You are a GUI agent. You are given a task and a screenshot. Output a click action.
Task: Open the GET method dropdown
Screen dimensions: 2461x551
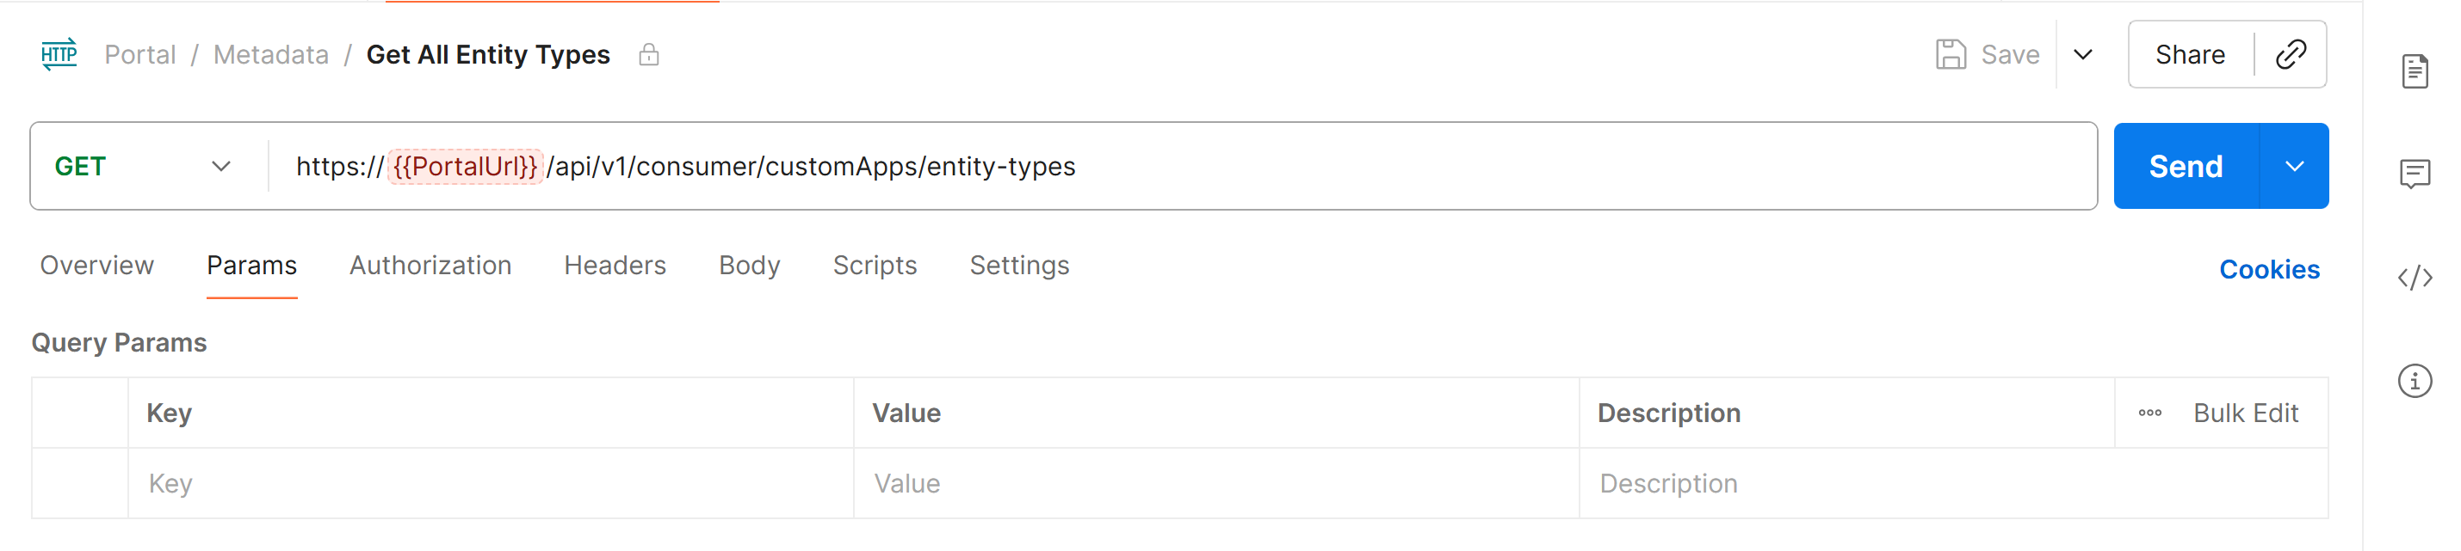click(220, 166)
